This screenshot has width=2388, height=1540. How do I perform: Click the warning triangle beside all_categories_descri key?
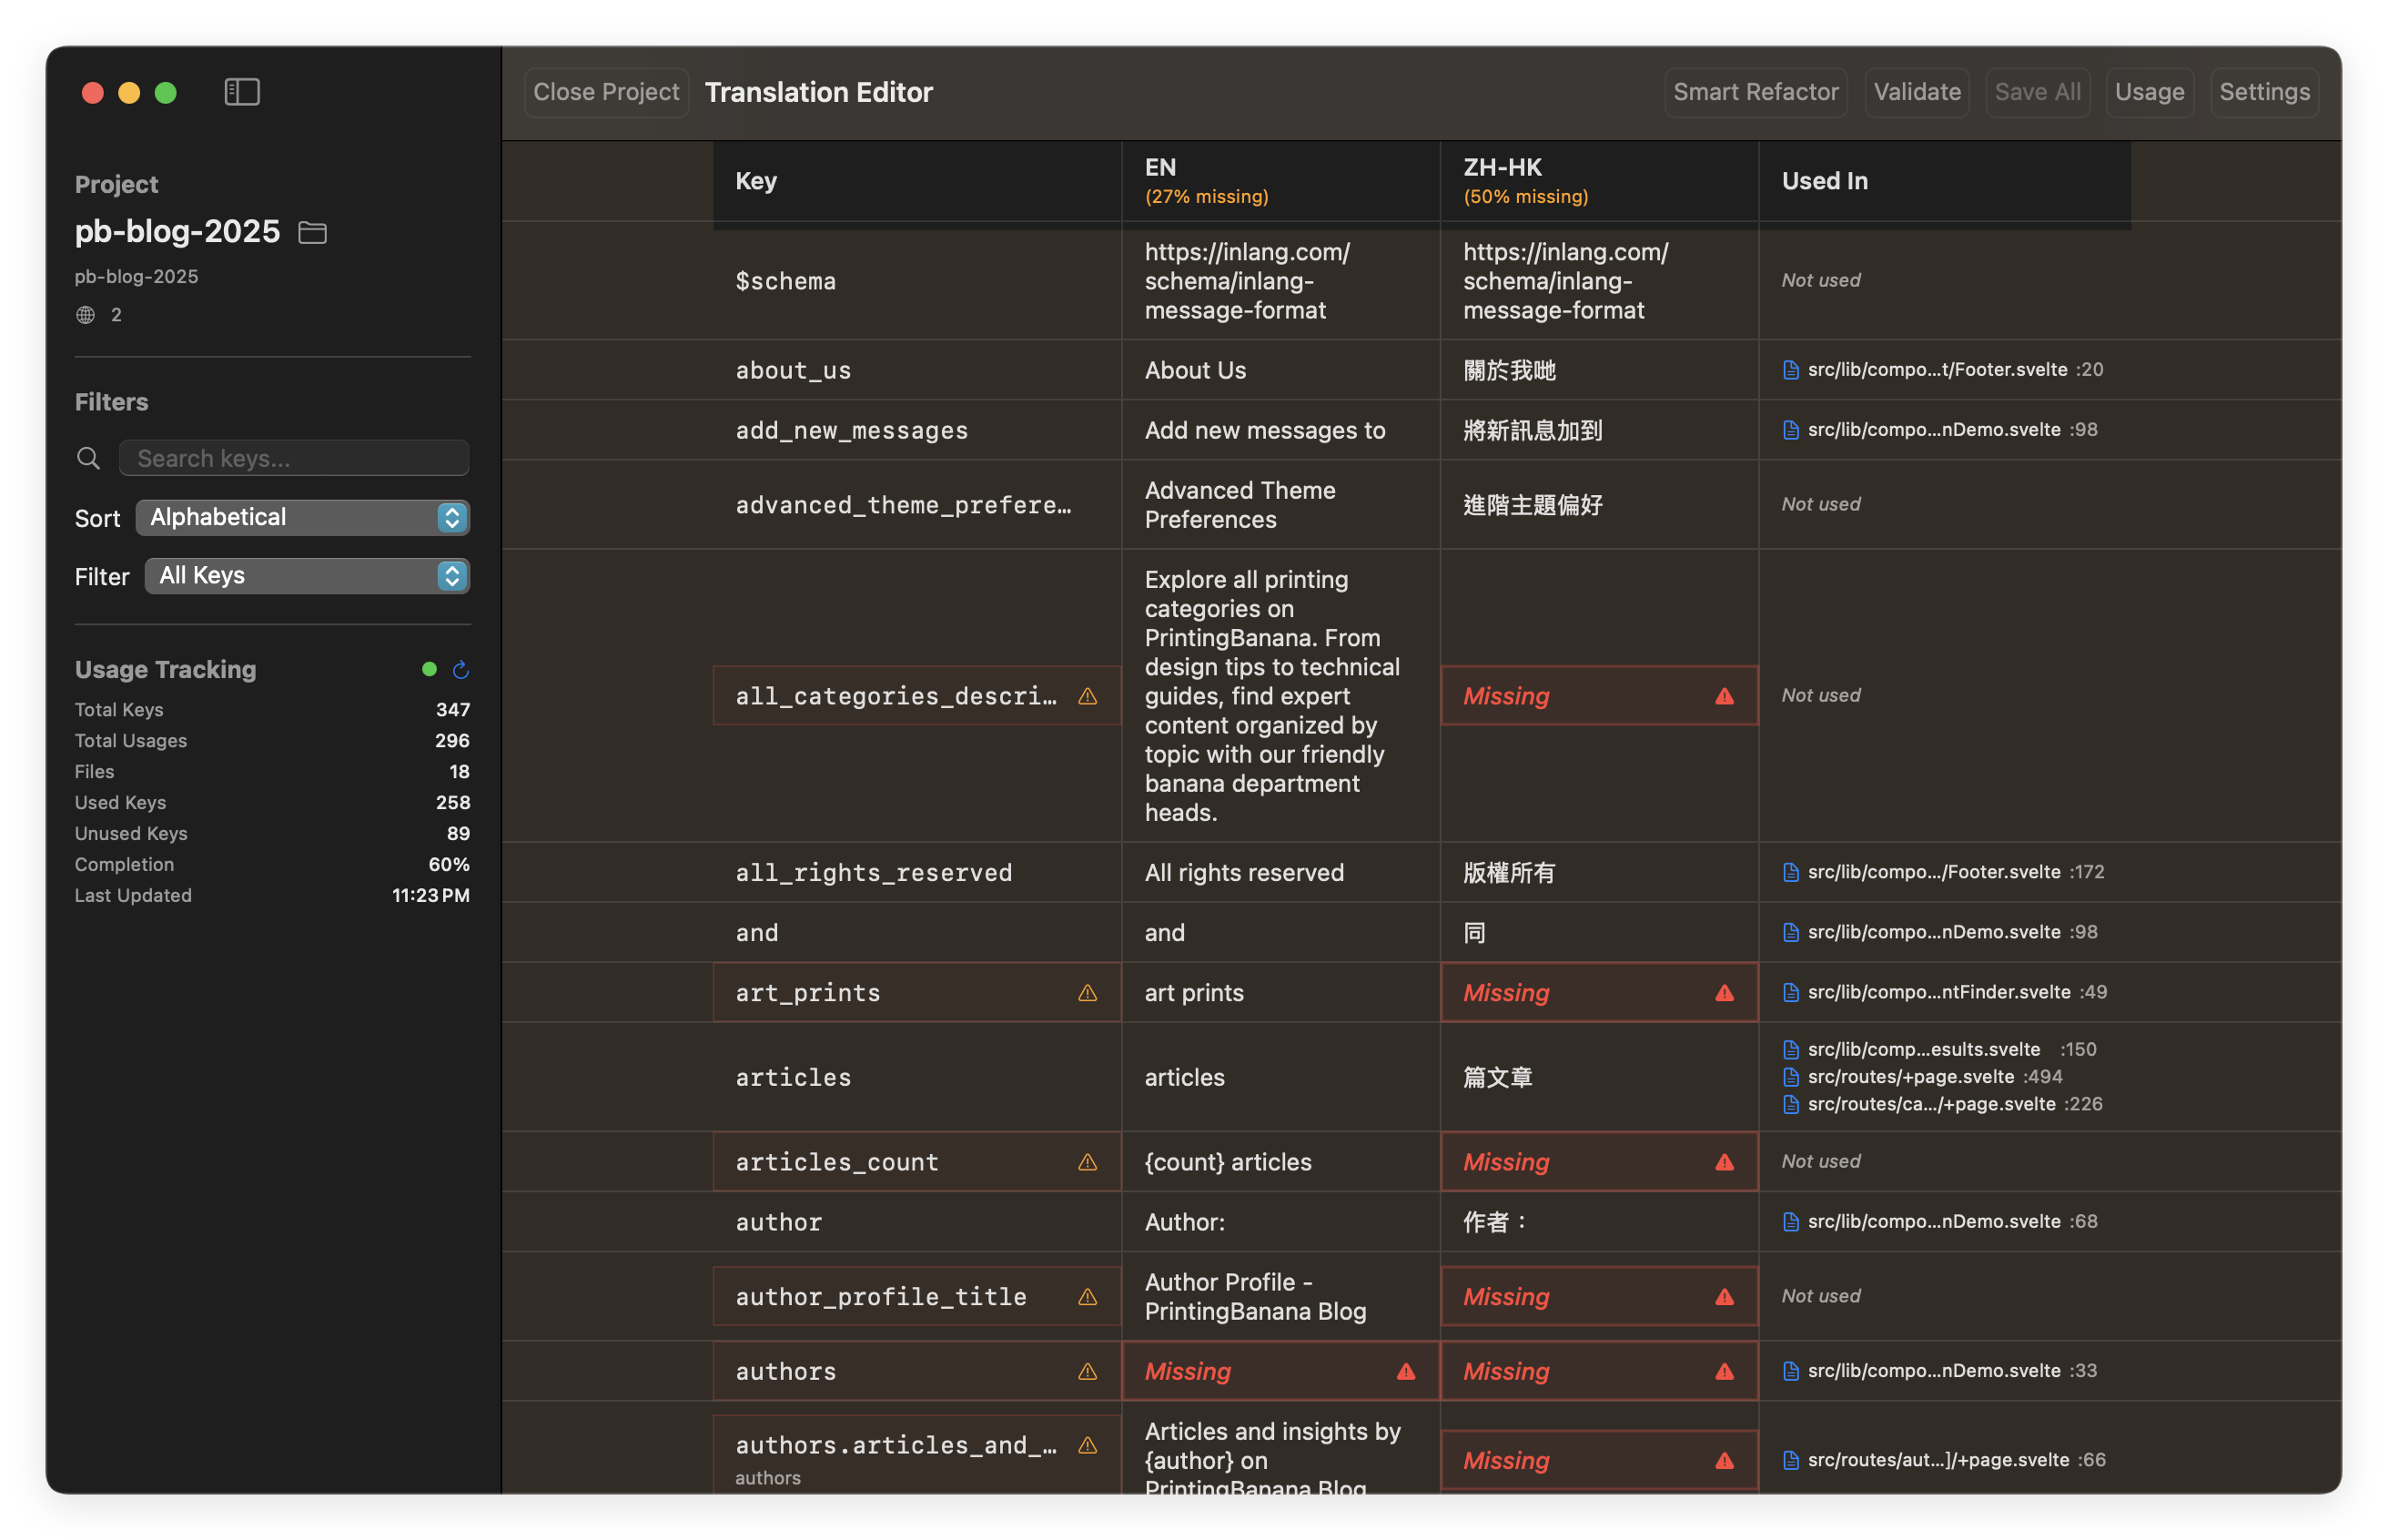(1088, 696)
